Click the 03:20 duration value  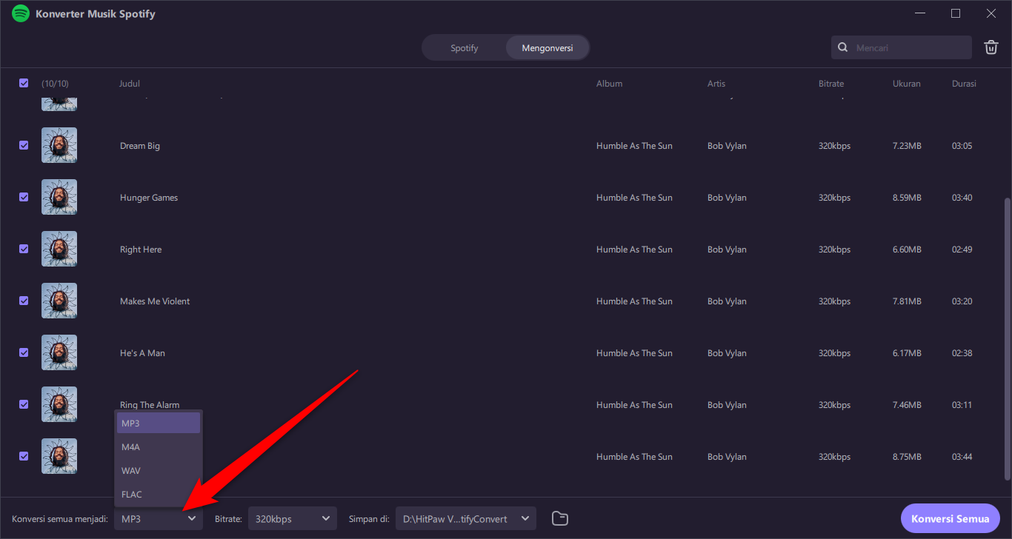tap(962, 301)
